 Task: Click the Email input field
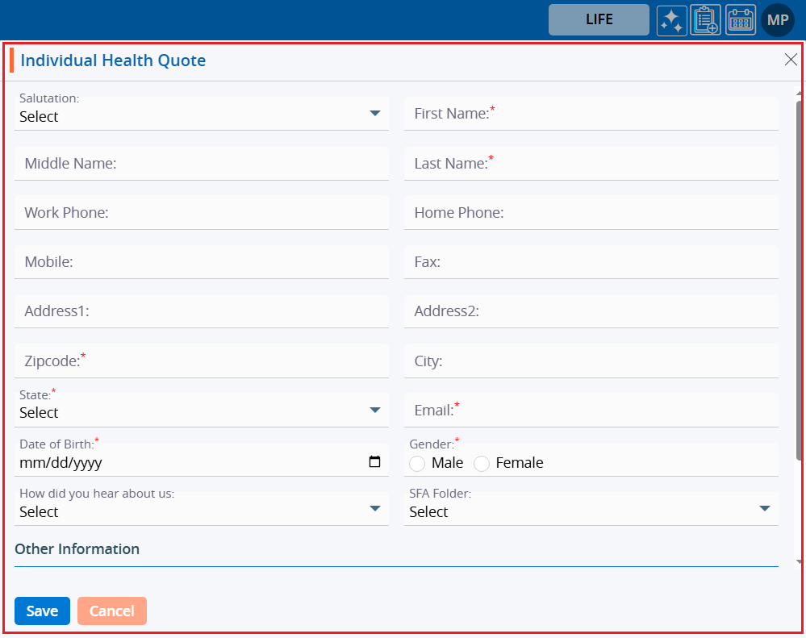click(x=591, y=411)
